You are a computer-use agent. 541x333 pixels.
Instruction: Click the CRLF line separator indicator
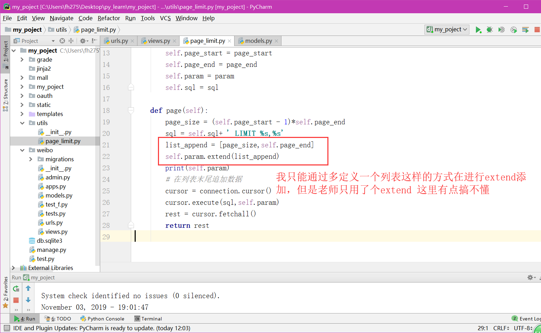(x=501, y=328)
